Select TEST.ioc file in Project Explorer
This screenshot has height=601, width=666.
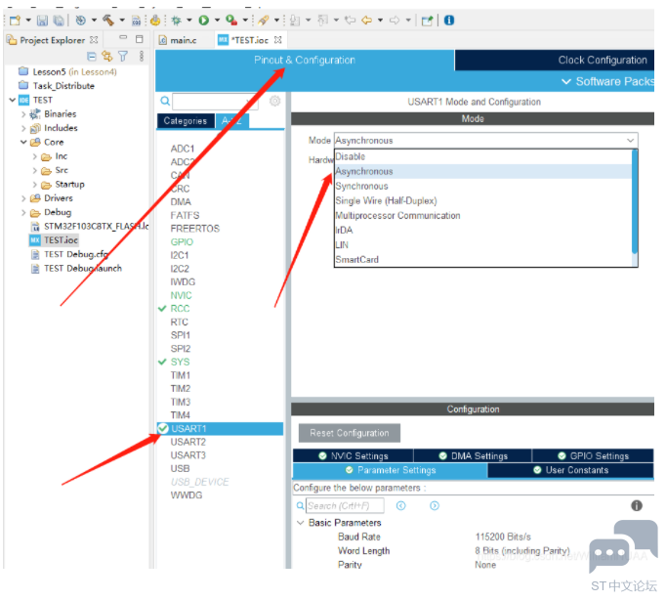(54, 240)
